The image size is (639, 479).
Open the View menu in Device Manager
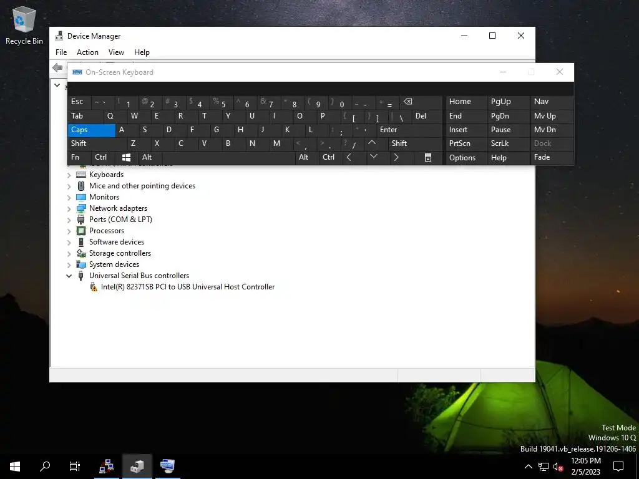tap(116, 52)
